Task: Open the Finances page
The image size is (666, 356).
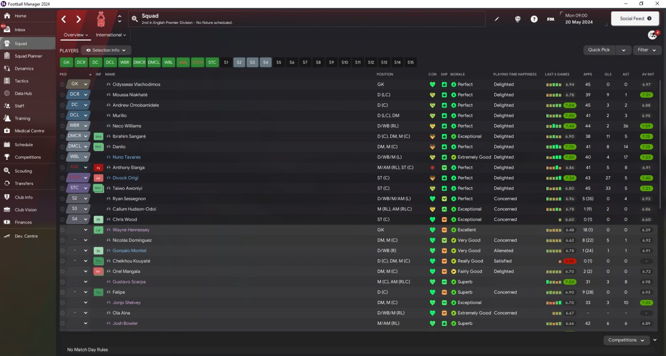Action: pos(23,222)
